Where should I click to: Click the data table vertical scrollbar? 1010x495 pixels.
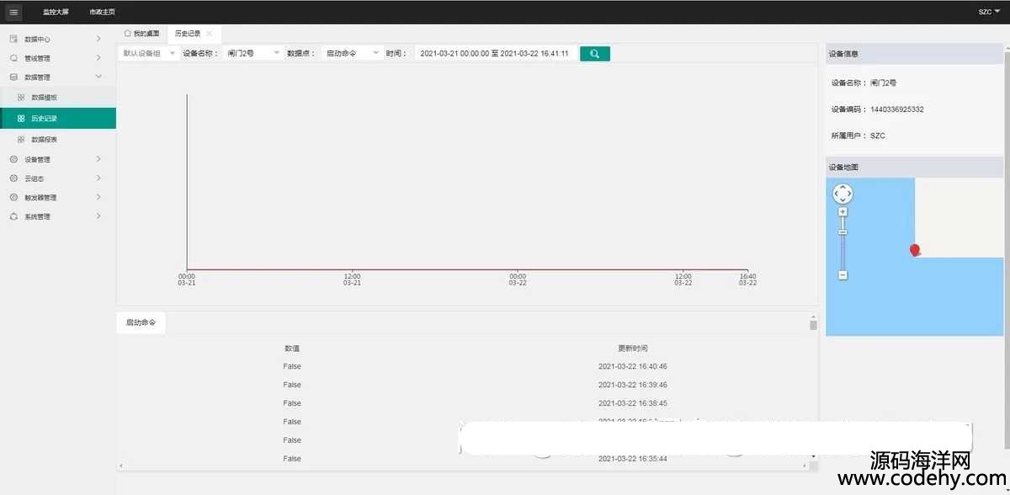click(x=813, y=325)
